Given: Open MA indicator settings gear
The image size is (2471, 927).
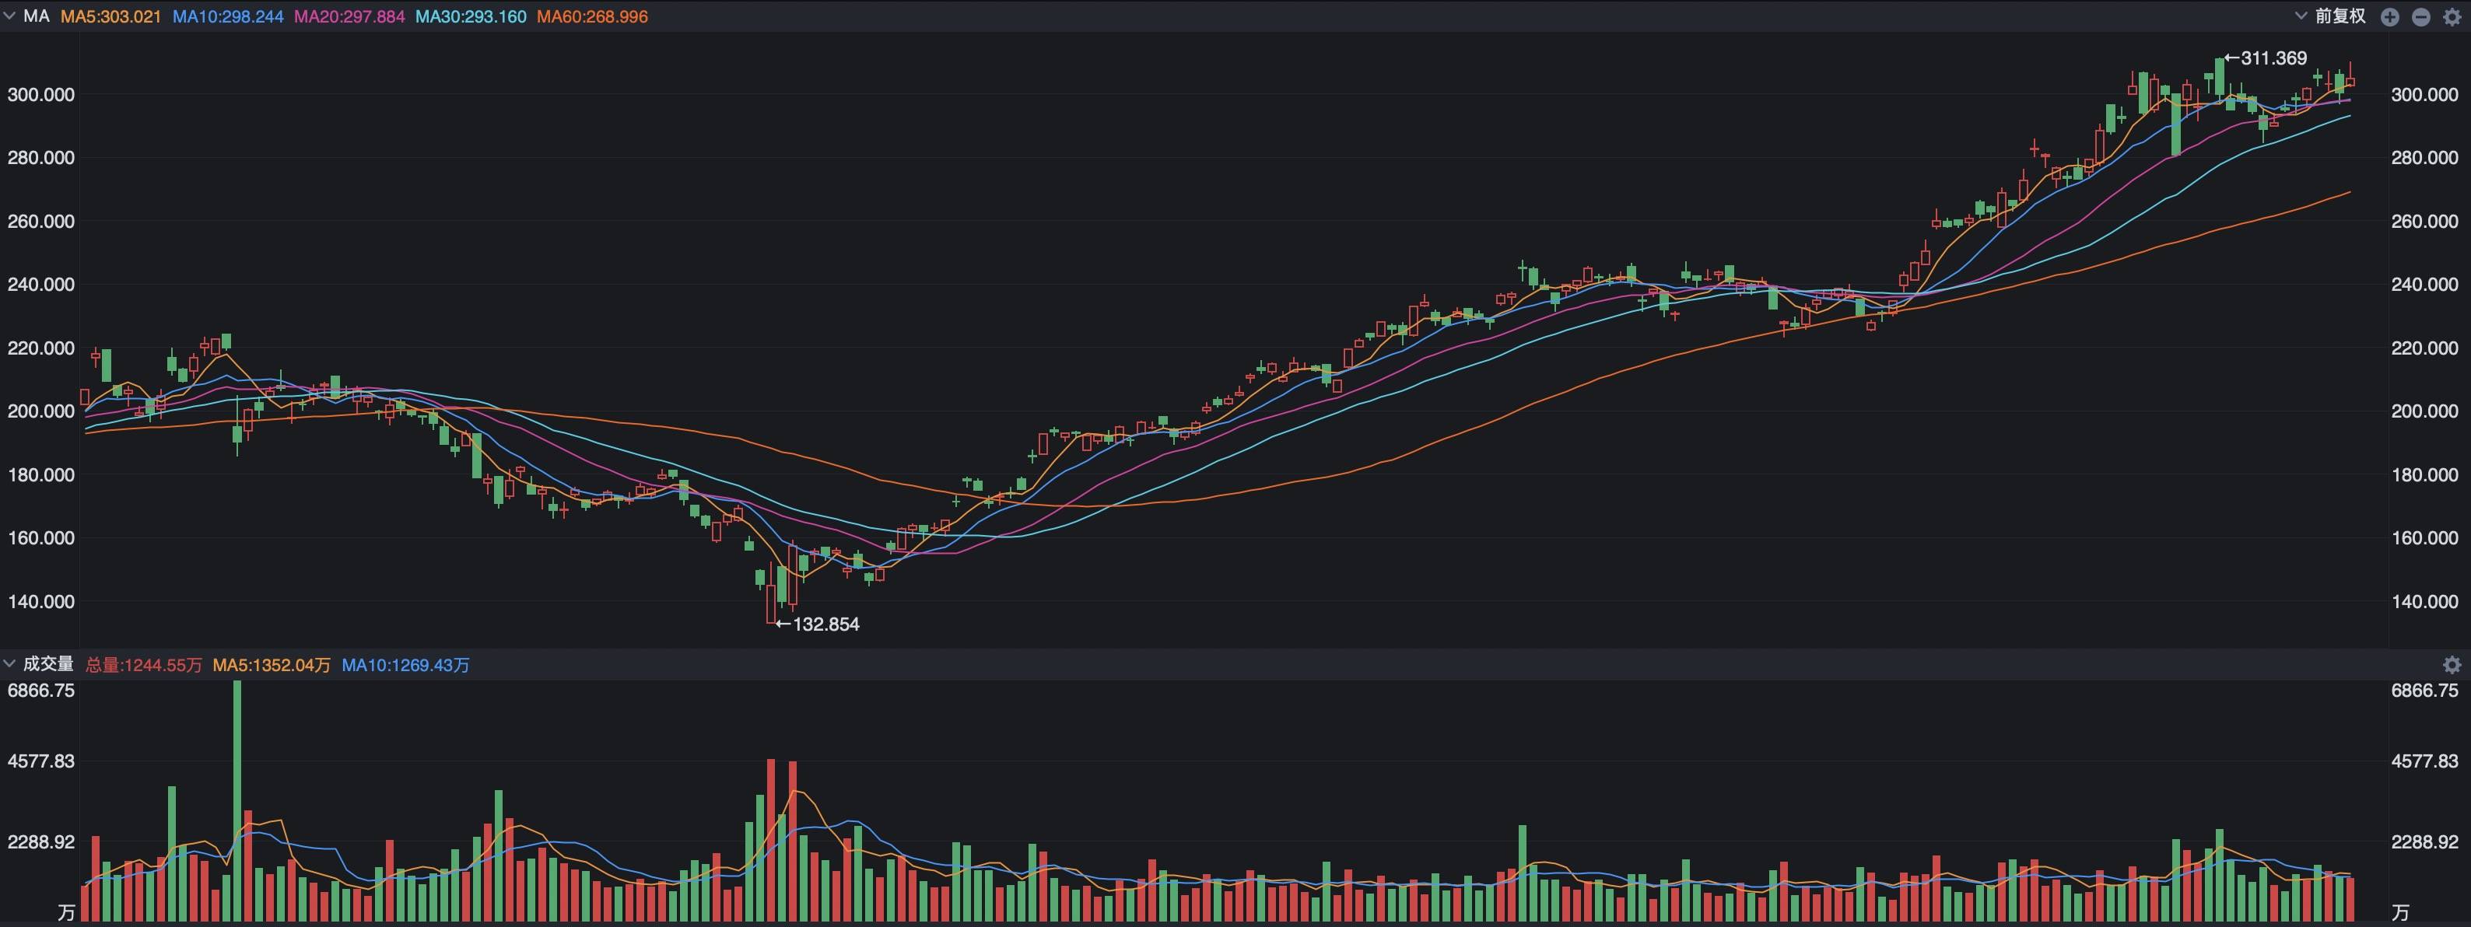Looking at the screenshot, I should tap(2452, 17).
